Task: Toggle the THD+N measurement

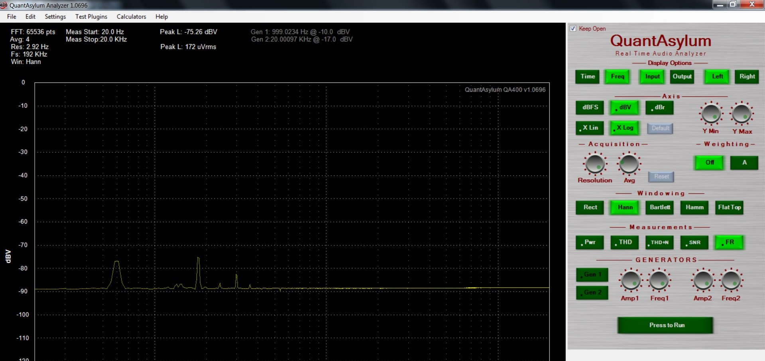Action: coord(659,242)
